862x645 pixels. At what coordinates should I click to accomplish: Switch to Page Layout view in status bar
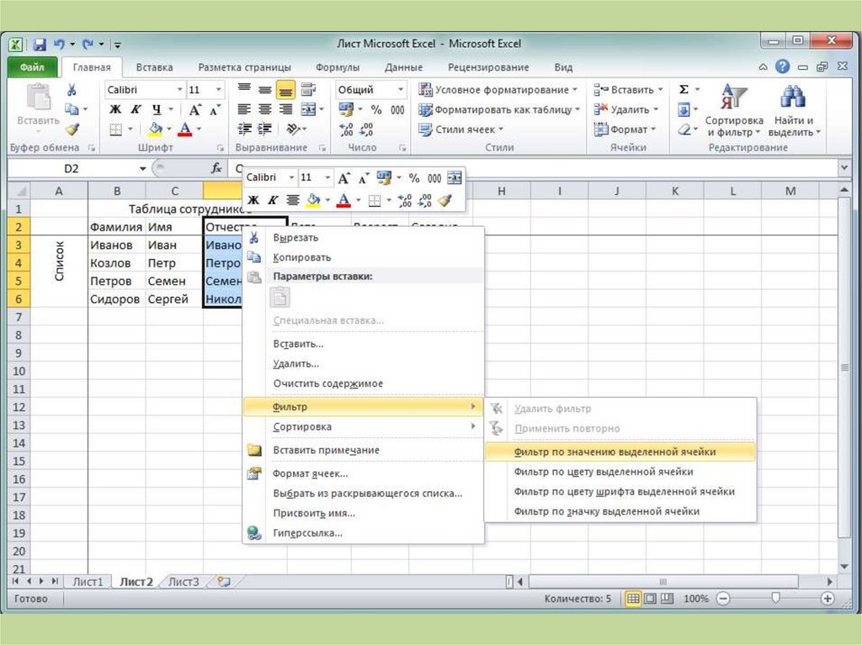[x=651, y=599]
